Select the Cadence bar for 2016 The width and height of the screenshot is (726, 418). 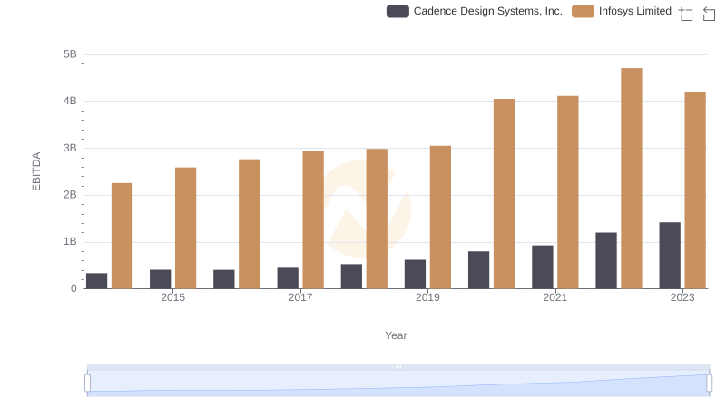[x=223, y=279]
